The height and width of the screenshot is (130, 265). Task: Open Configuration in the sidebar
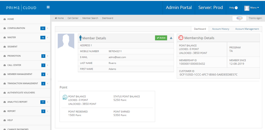tap(25, 28)
